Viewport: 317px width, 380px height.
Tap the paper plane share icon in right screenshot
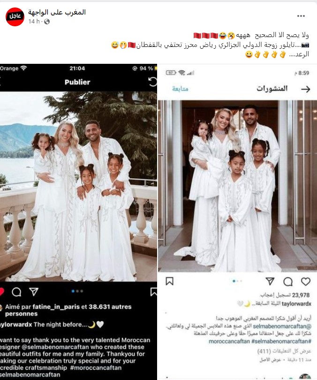point(270,281)
